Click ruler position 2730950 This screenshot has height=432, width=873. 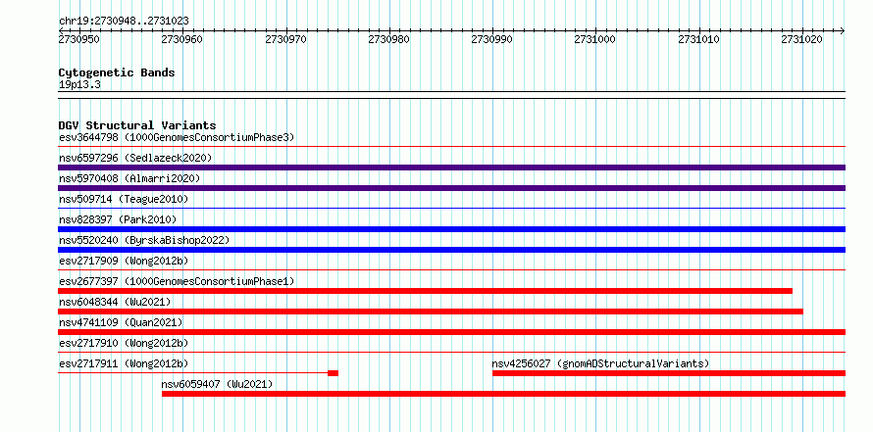(79, 39)
